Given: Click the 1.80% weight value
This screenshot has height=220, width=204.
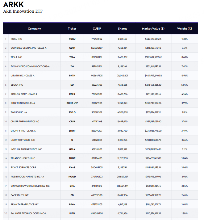Looking at the screenshot, I should [x=185, y=214].
